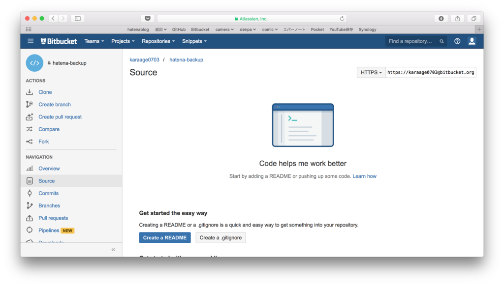Open the Fork link
Screen dimensions: 504x286
tap(44, 142)
